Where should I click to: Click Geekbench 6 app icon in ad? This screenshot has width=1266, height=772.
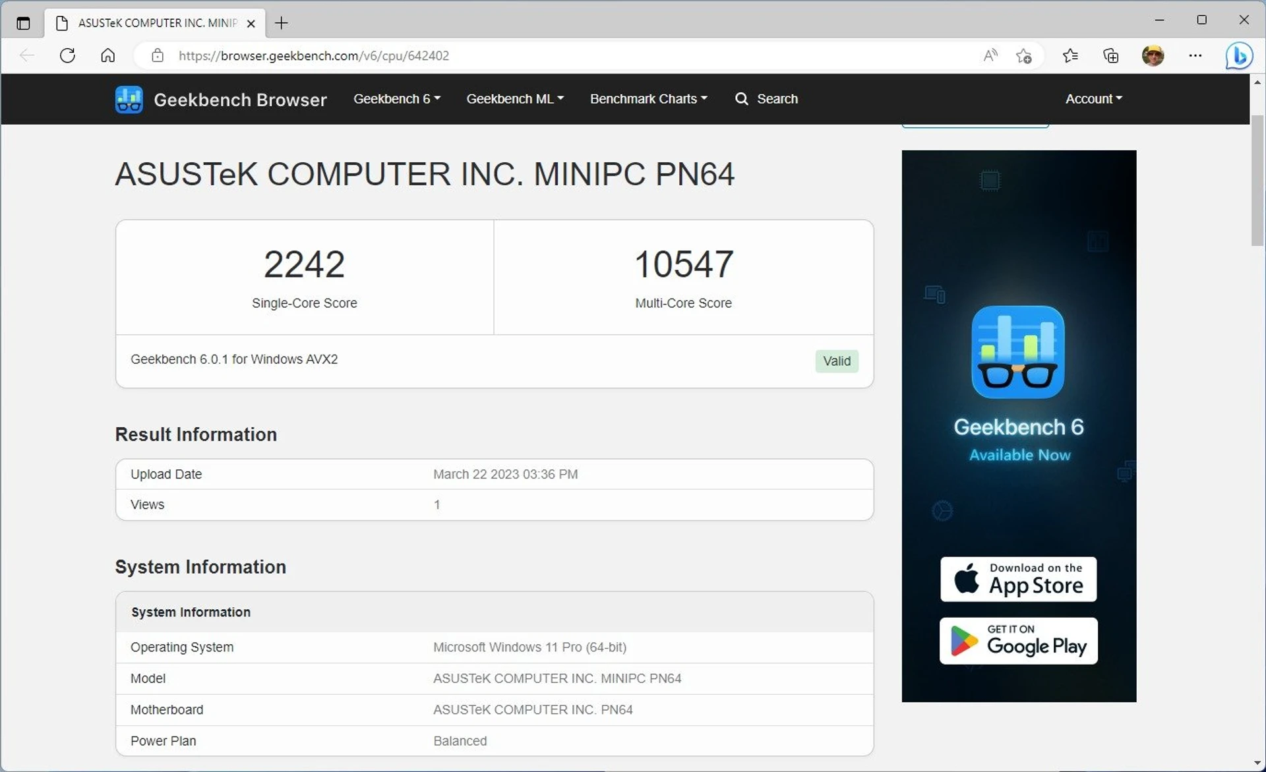[1018, 352]
